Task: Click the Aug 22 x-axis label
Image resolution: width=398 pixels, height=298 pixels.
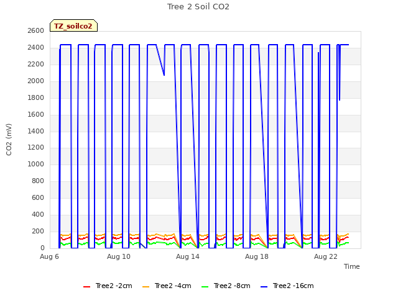Action: point(326,256)
